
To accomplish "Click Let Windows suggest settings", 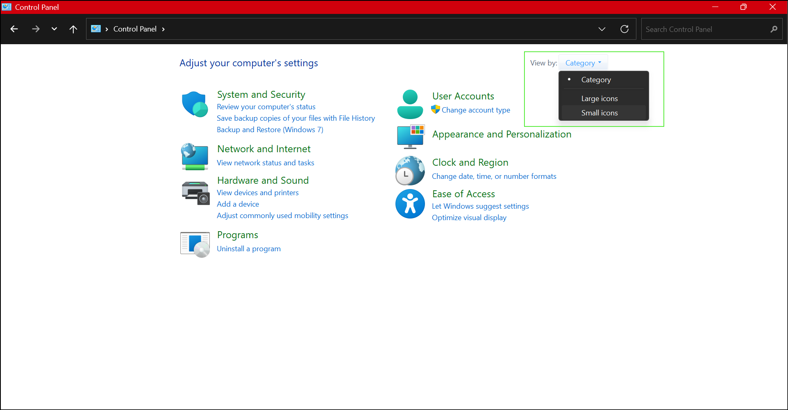I will 480,206.
